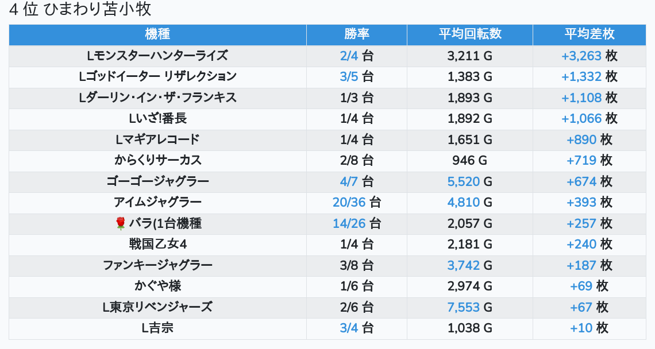The height and width of the screenshot is (349, 655).
Task: Open the 14/26 win rate link
Action: [x=349, y=223]
